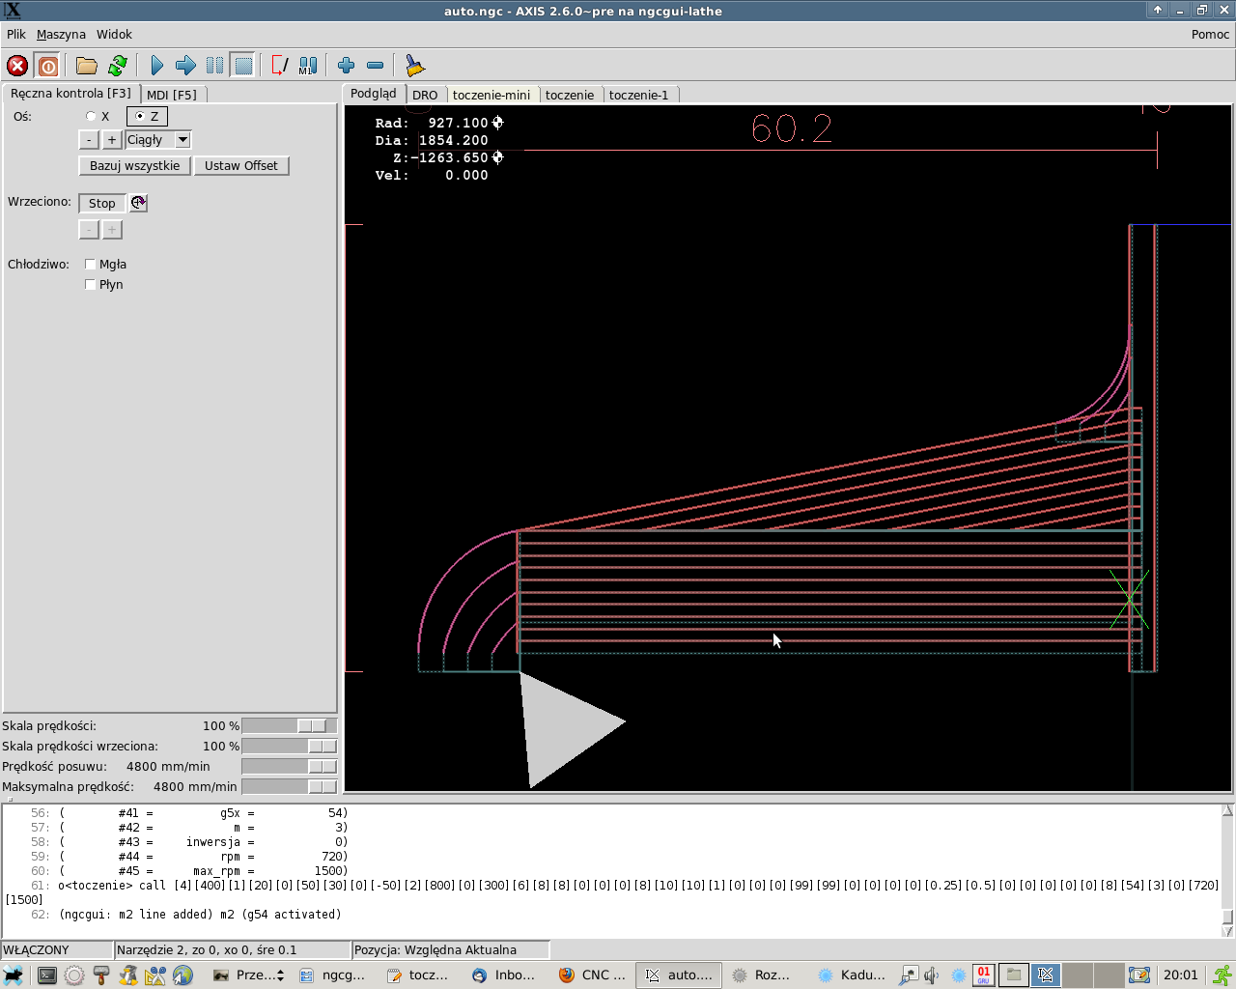Image resolution: width=1236 pixels, height=989 pixels.
Task: Zoom out with the blue minus icon
Action: [x=376, y=66]
